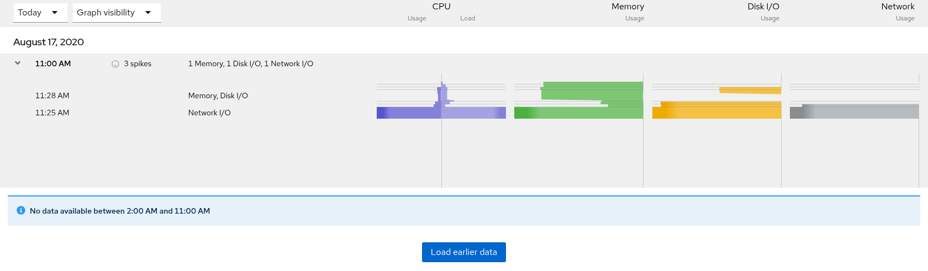Click the Network column header
The height and width of the screenshot is (271, 928).
898,7
